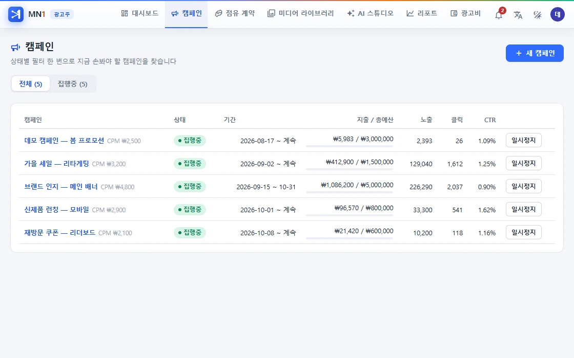Pause 신제품 런칭 campaign
Screen dimensions: 574x358
523,209
